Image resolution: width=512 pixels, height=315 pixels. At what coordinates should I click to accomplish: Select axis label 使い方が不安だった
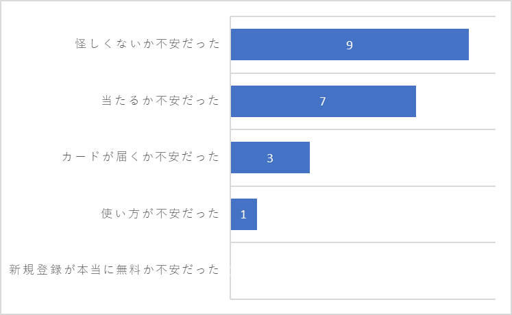coord(160,213)
